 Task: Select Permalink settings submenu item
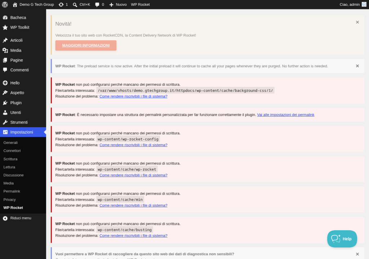click(12, 191)
